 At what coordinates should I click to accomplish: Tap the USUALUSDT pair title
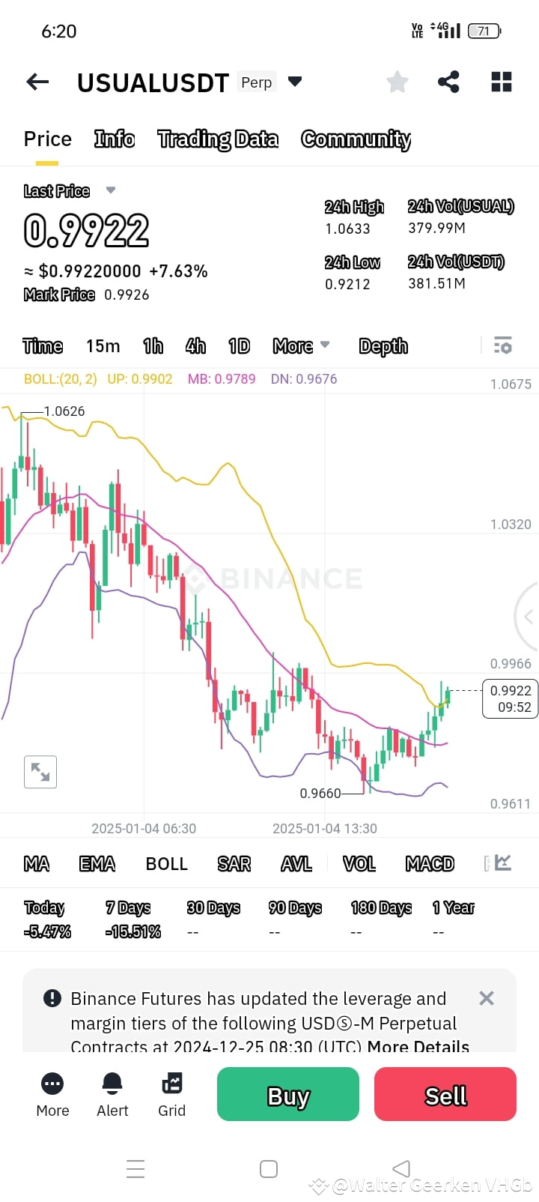153,82
